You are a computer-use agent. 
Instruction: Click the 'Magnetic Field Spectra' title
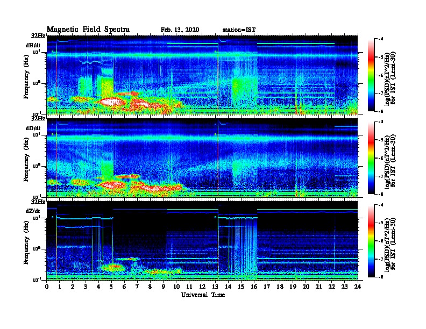click(x=88, y=30)
